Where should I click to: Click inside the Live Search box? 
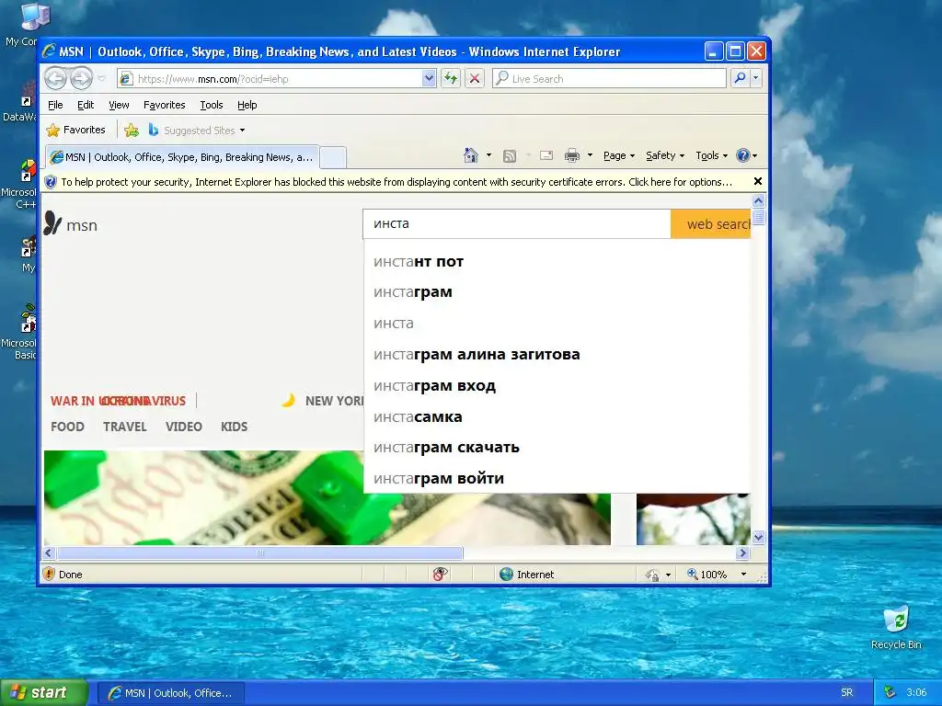click(x=609, y=79)
